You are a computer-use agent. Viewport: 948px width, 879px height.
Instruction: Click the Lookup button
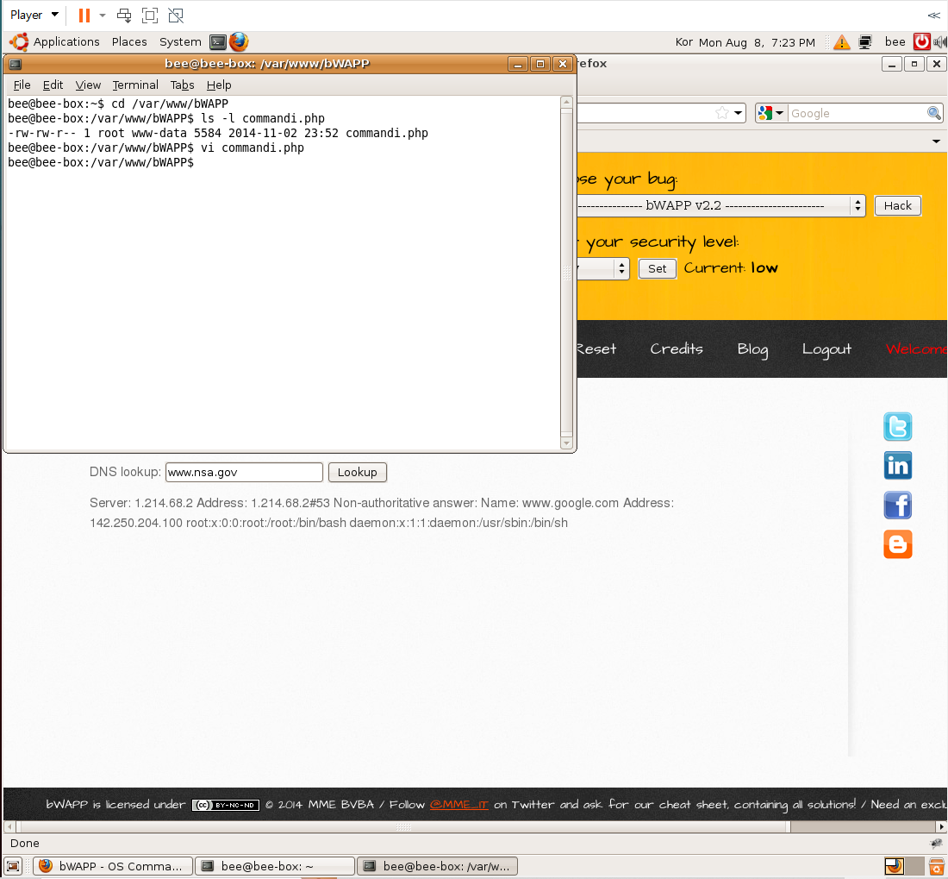pos(358,473)
